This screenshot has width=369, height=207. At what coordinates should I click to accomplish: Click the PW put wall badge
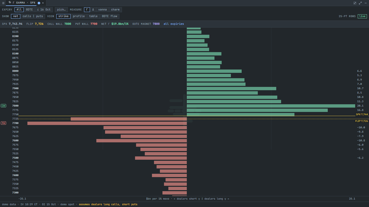(x=3, y=123)
